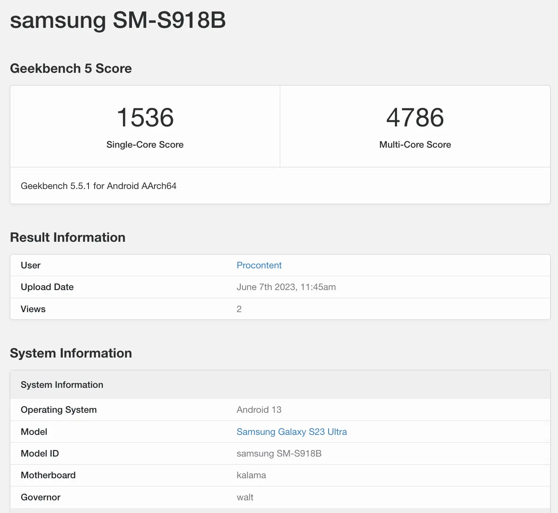558x513 pixels.
Task: Click the Upload Date label
Action: pos(47,287)
